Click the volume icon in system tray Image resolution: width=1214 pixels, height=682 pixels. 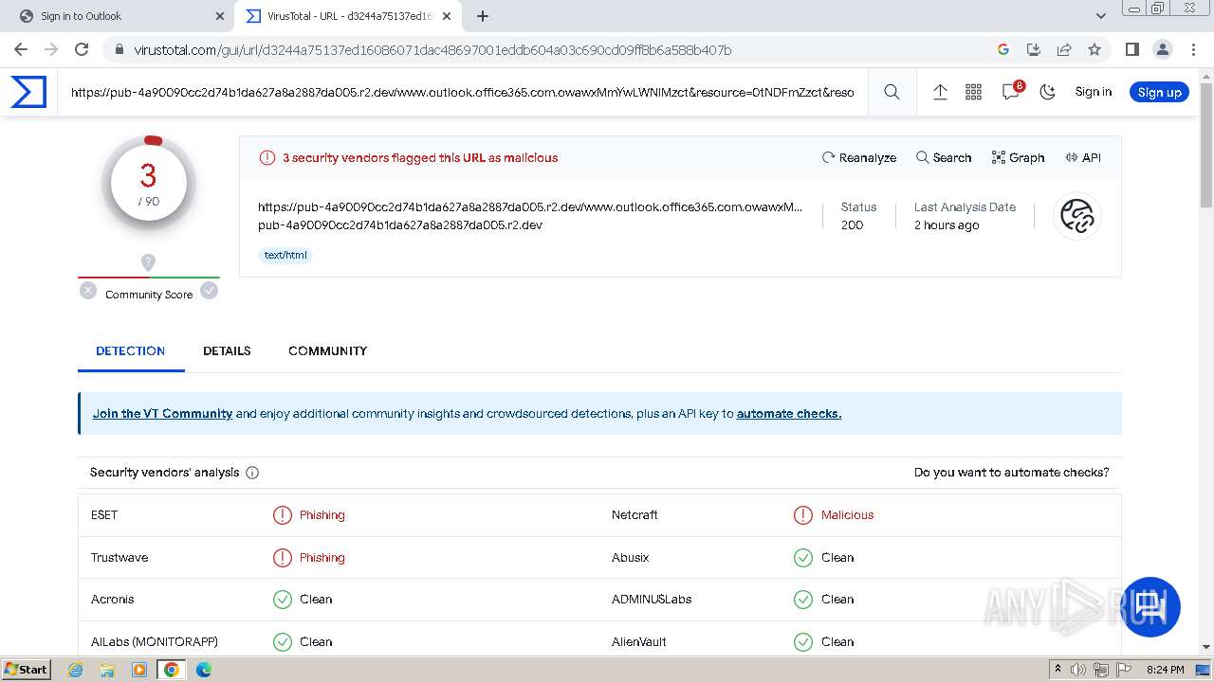[x=1078, y=669]
